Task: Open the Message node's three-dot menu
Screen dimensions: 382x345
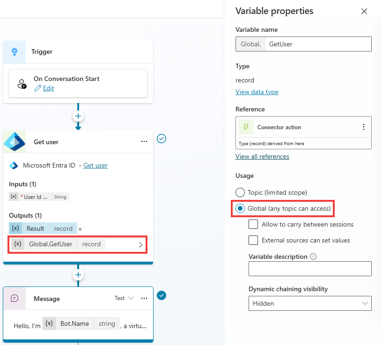Action: [x=144, y=298]
